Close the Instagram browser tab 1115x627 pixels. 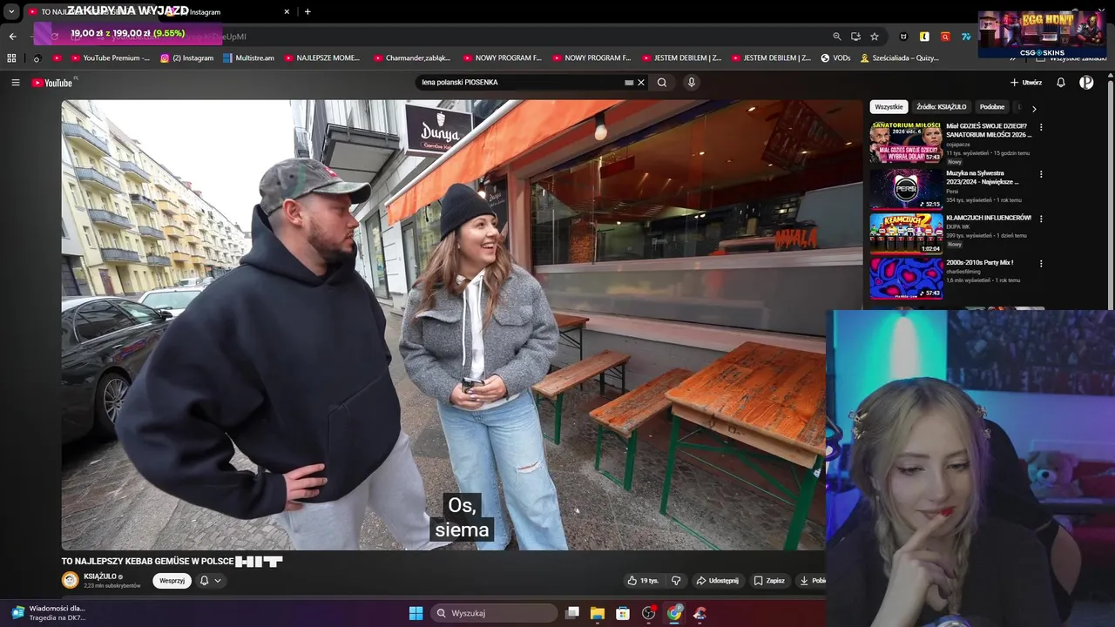pyautogui.click(x=287, y=12)
